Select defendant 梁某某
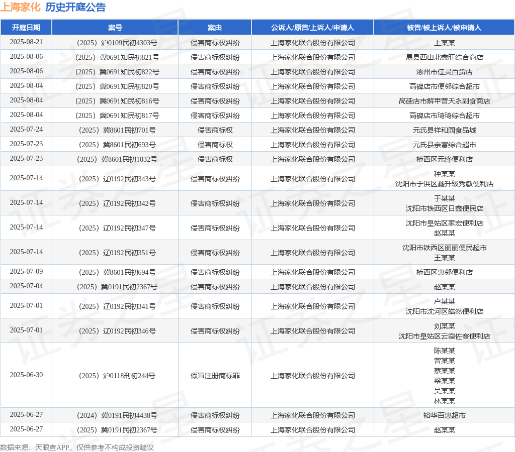The height and width of the screenshot is (452, 515). pyautogui.click(x=445, y=381)
